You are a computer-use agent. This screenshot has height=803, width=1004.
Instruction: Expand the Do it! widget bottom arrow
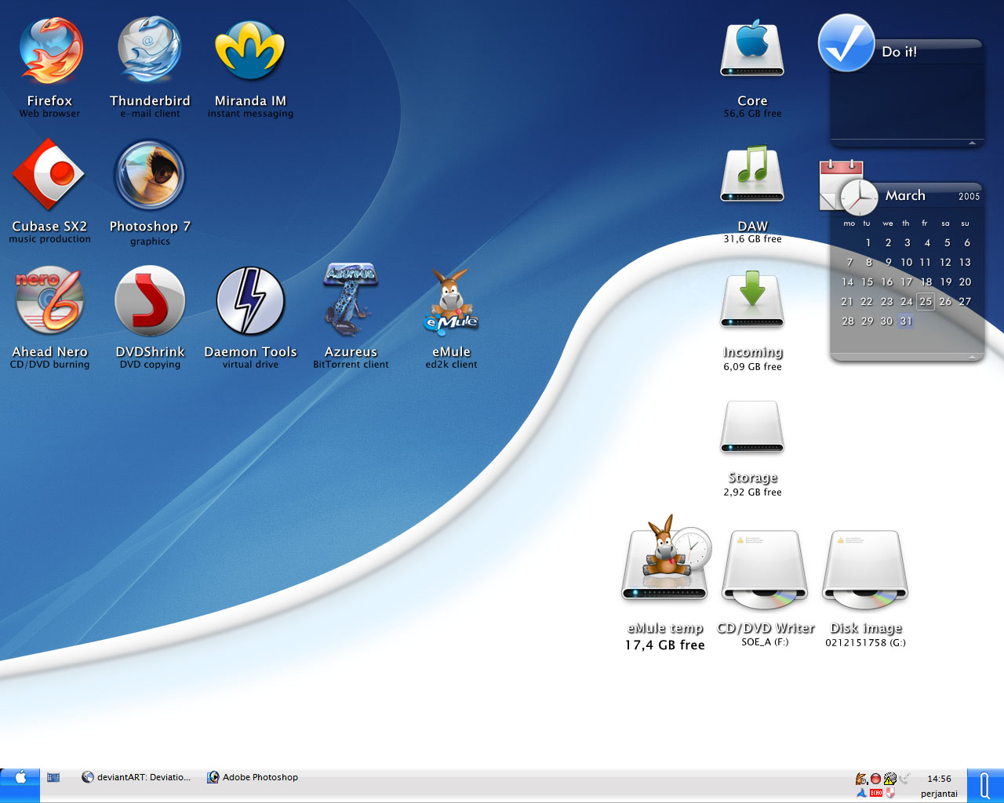(972, 143)
